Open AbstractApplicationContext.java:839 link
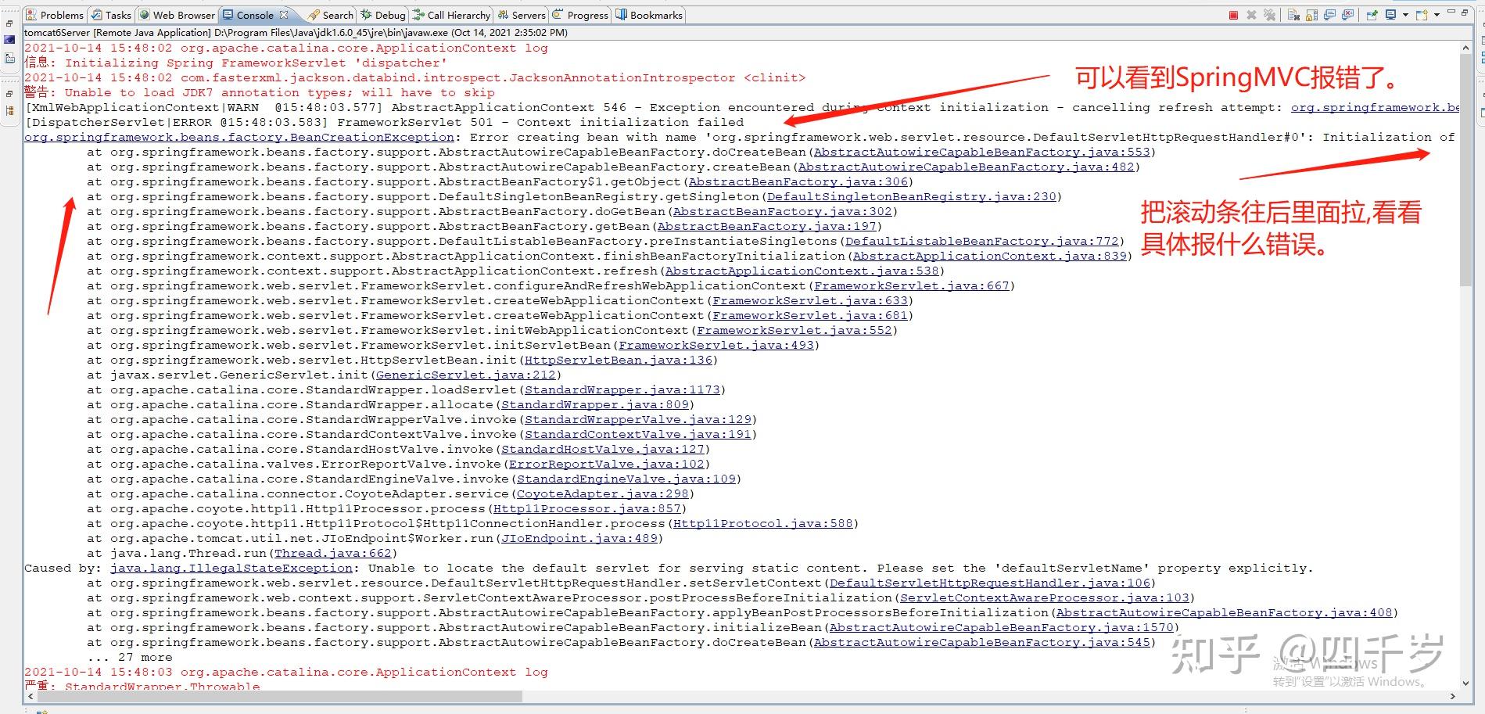Image resolution: width=1485 pixels, height=714 pixels. coord(990,256)
